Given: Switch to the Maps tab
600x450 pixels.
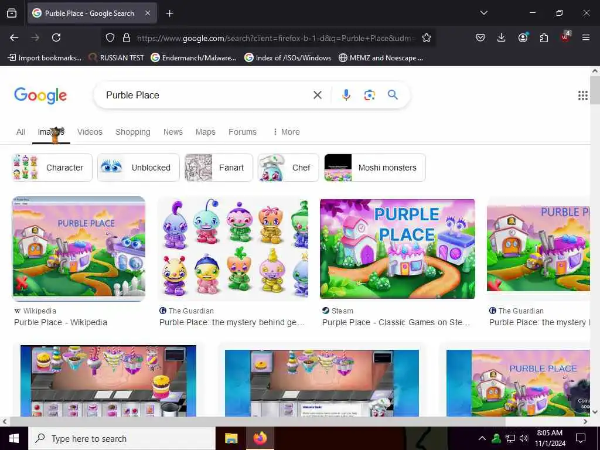Looking at the screenshot, I should click(206, 132).
